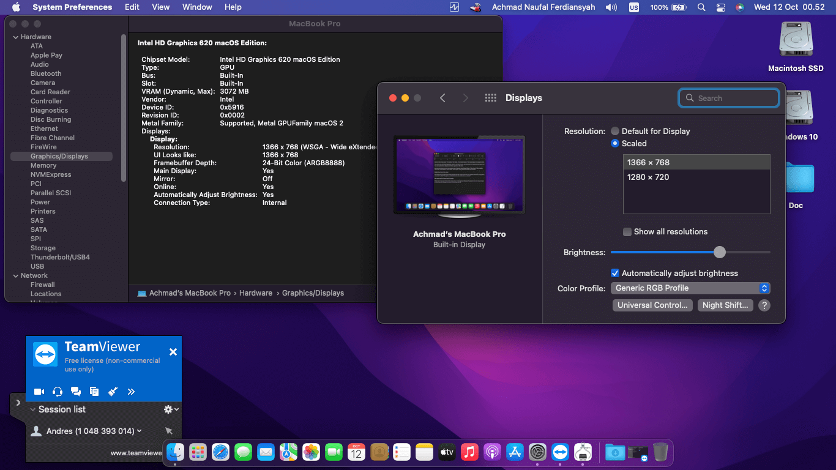Open Launchpad from the Dock
836x470 pixels.
coord(198,452)
